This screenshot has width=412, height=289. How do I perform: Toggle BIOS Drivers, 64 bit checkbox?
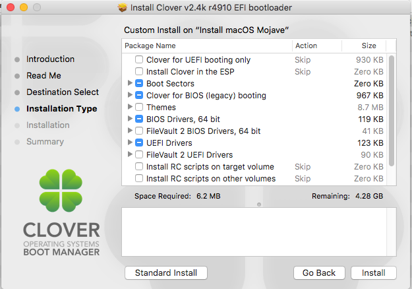(139, 119)
